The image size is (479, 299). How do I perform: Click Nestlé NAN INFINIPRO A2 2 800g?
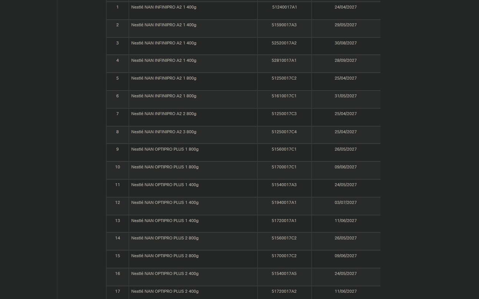[164, 114]
